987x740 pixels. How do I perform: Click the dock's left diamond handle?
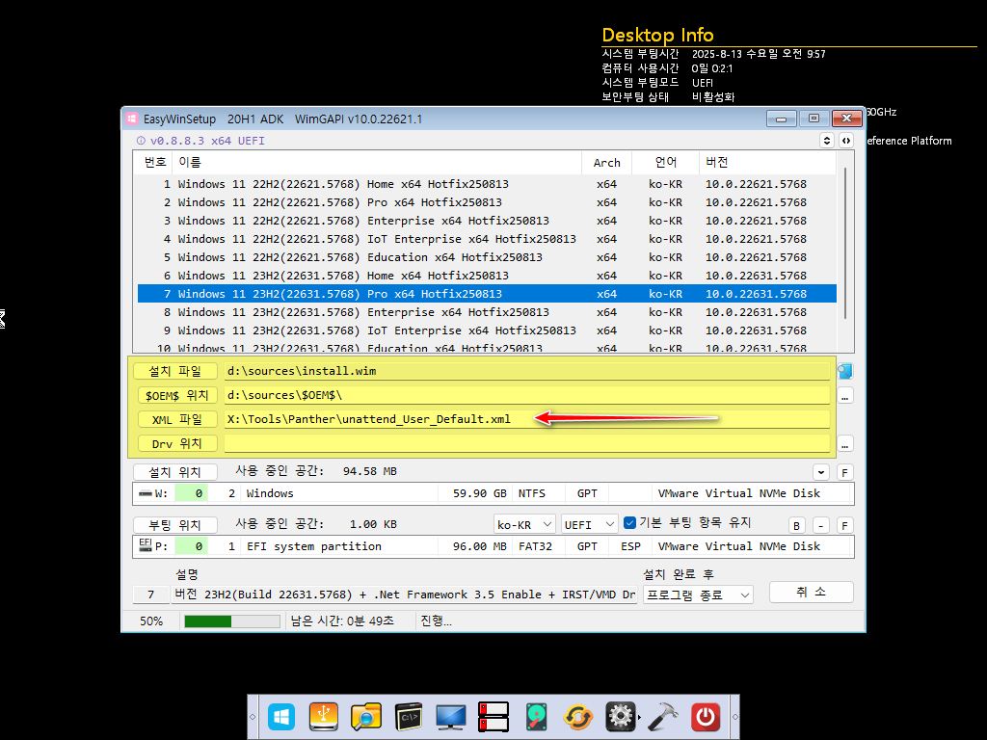[253, 717]
